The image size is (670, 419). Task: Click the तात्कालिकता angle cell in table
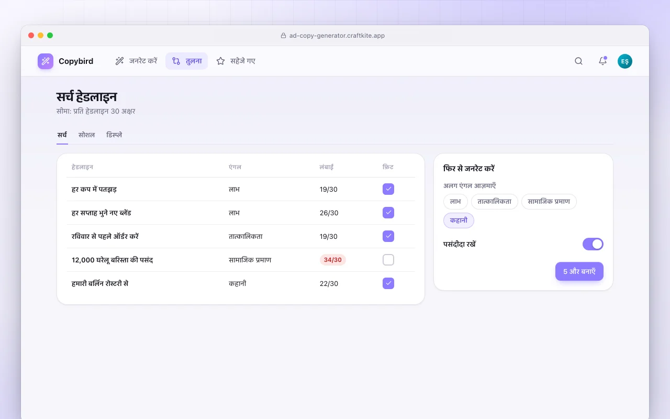[246, 236]
